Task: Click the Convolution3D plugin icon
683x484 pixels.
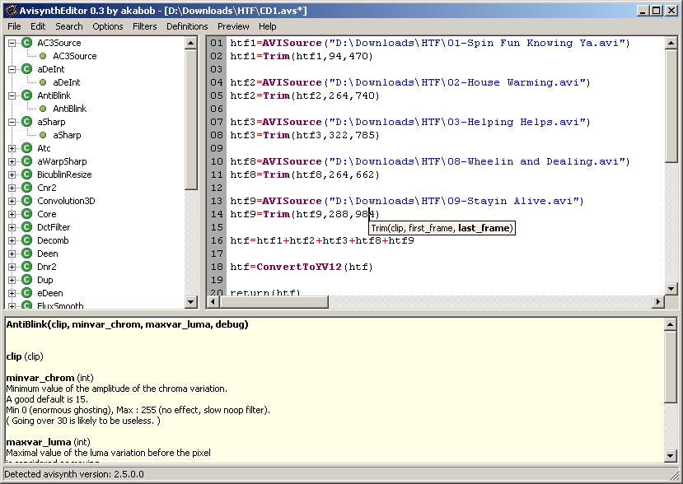Action: 26,201
